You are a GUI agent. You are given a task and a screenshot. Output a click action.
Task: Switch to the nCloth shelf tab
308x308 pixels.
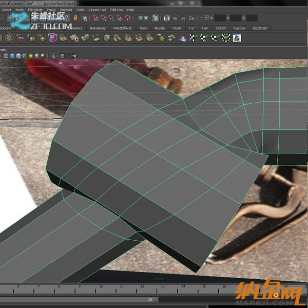(221, 28)
